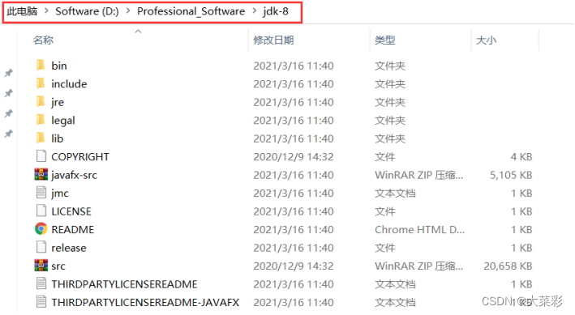Viewport: 575px width, 315px height.
Task: Select the file name lib
Action: [58, 138]
